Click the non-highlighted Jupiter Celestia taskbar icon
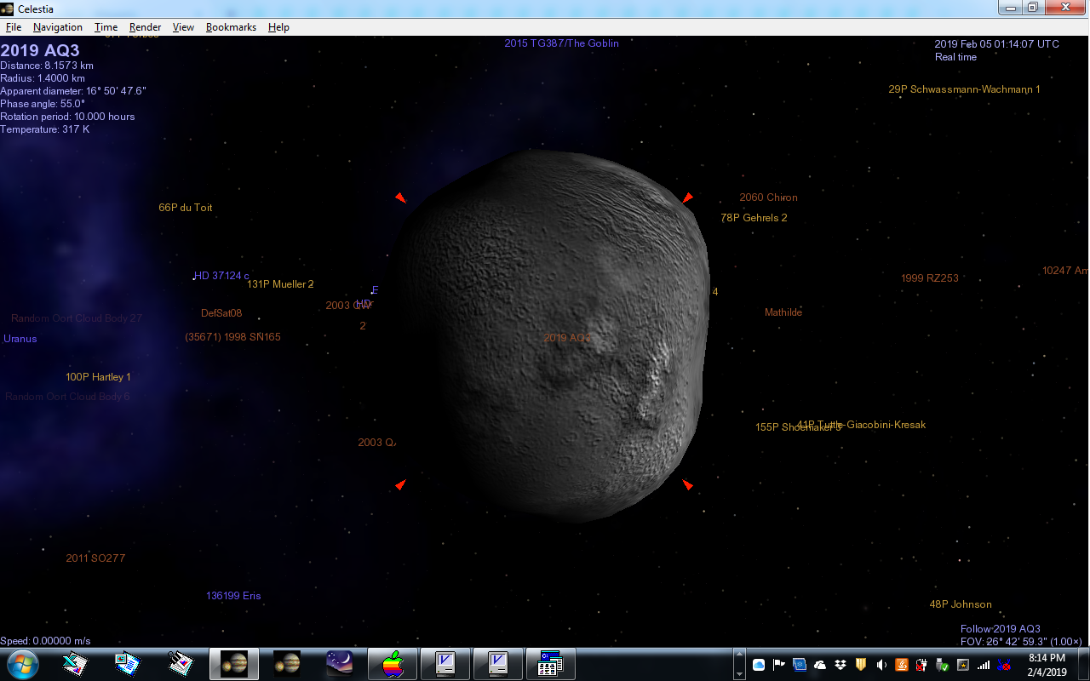 click(x=287, y=663)
